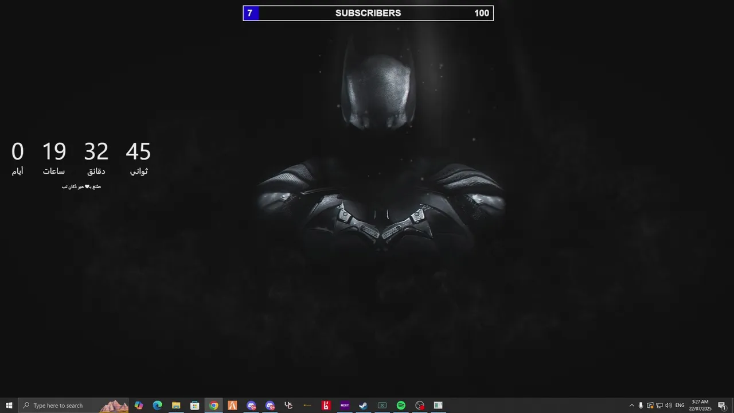Click the countdown minutes value '32'
The height and width of the screenshot is (413, 734).
[96, 152]
